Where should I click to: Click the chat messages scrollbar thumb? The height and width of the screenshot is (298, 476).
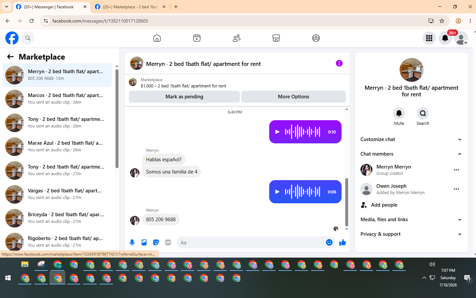coord(347,202)
